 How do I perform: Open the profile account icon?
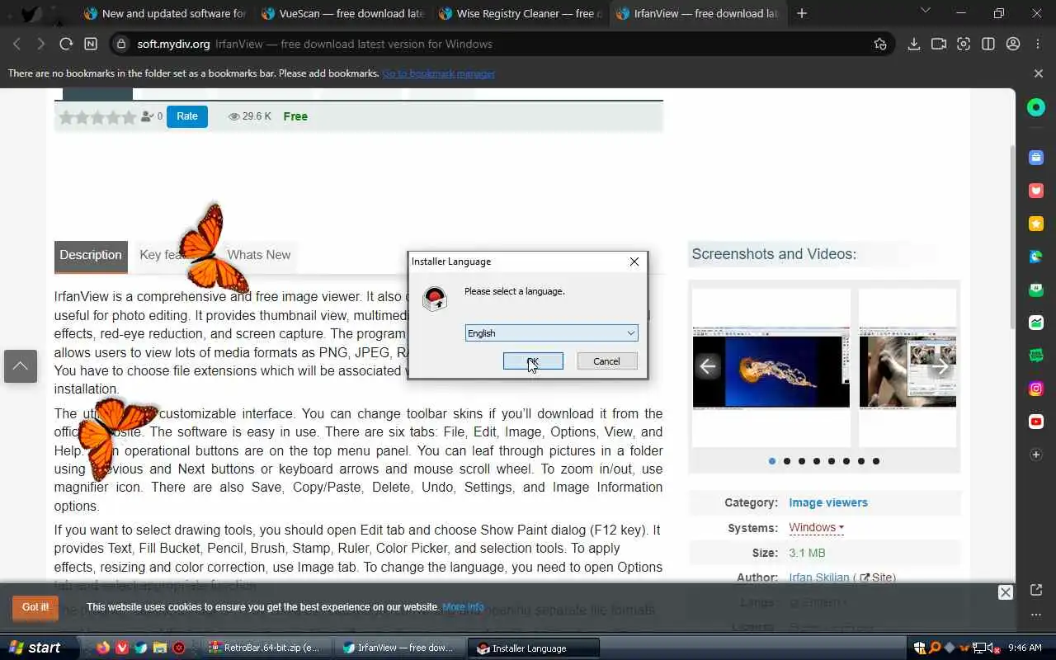(1013, 44)
